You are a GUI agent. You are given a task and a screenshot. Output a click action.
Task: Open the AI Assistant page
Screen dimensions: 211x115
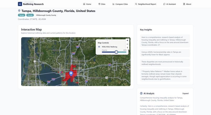(170, 4)
